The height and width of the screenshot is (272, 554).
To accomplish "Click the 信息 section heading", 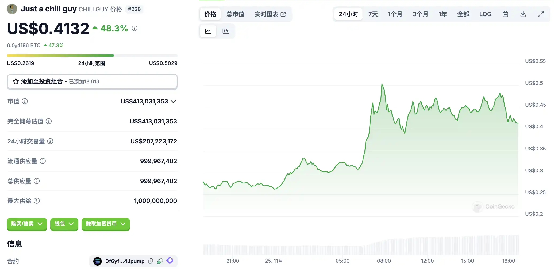I will [x=14, y=244].
